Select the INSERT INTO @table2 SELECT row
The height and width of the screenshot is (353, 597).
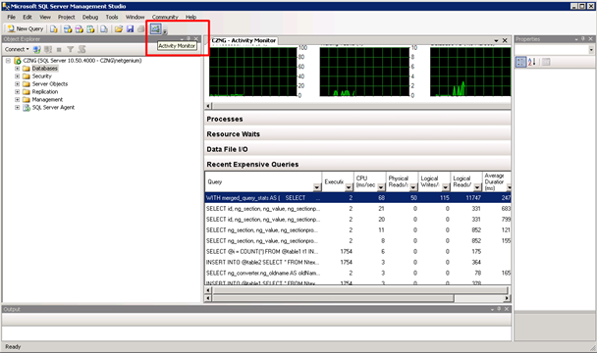coord(357,262)
